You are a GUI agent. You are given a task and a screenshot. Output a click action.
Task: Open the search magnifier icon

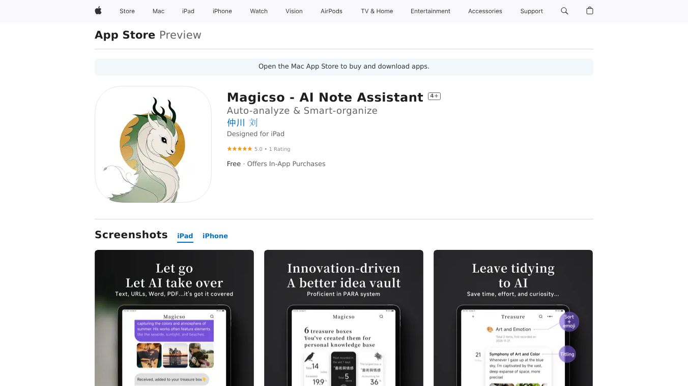coord(564,11)
